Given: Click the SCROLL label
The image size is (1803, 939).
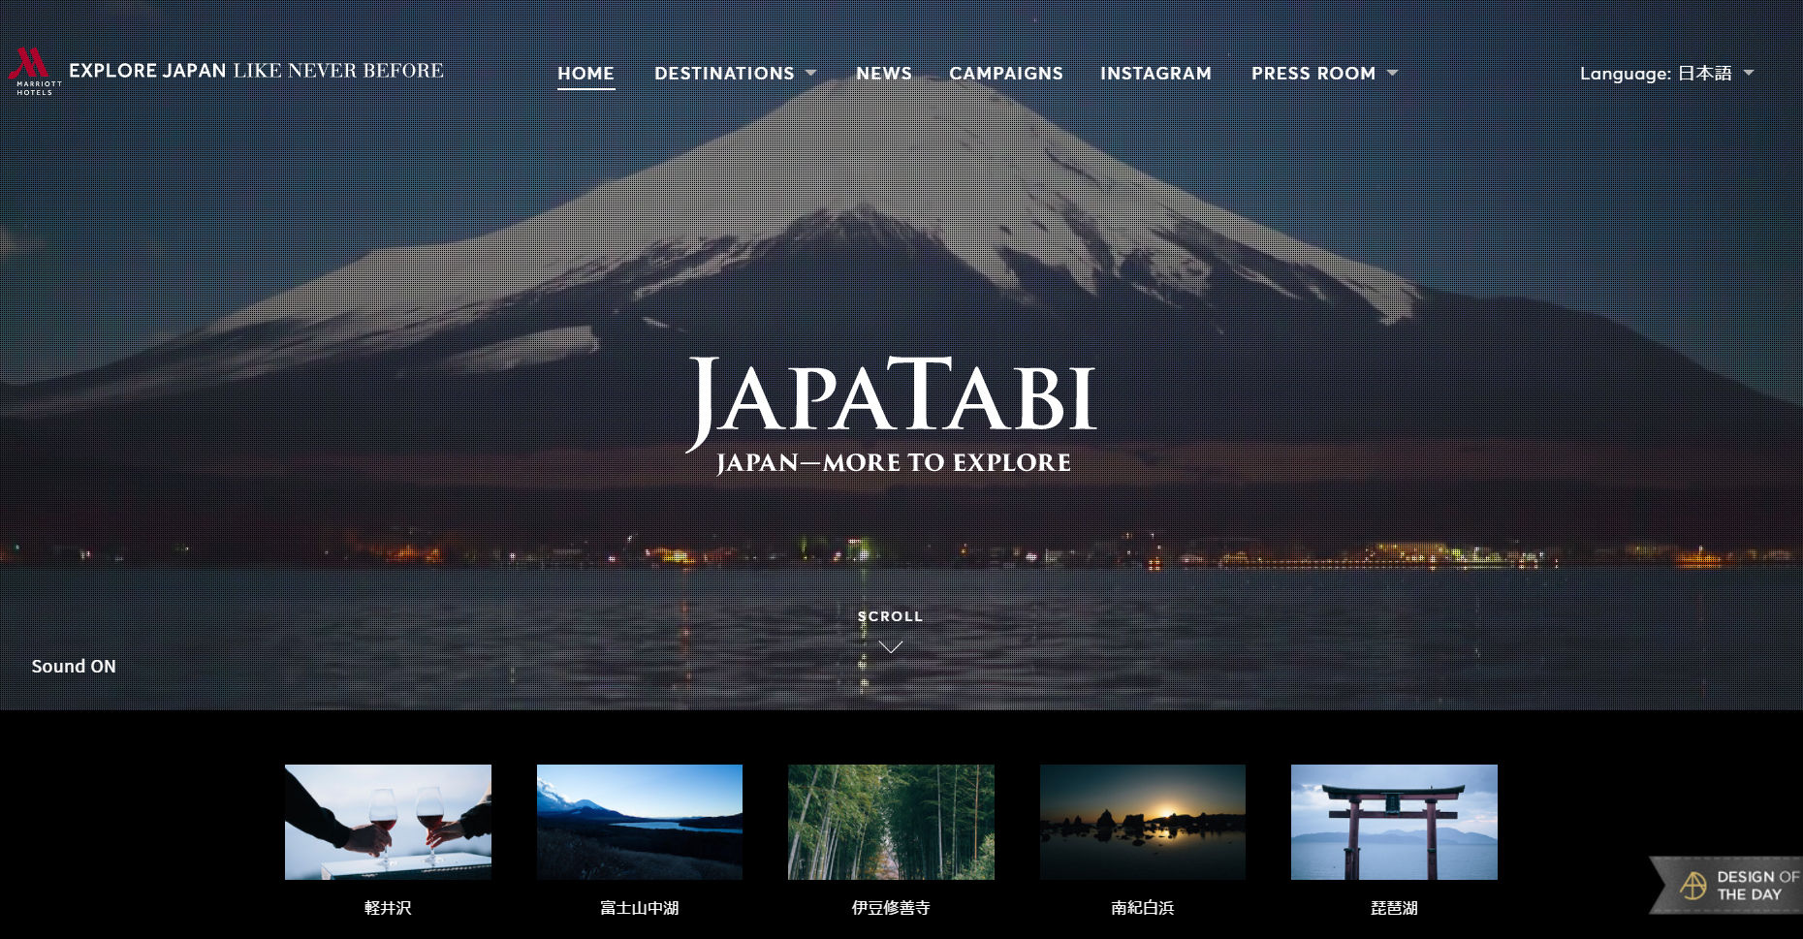Looking at the screenshot, I should point(891,616).
